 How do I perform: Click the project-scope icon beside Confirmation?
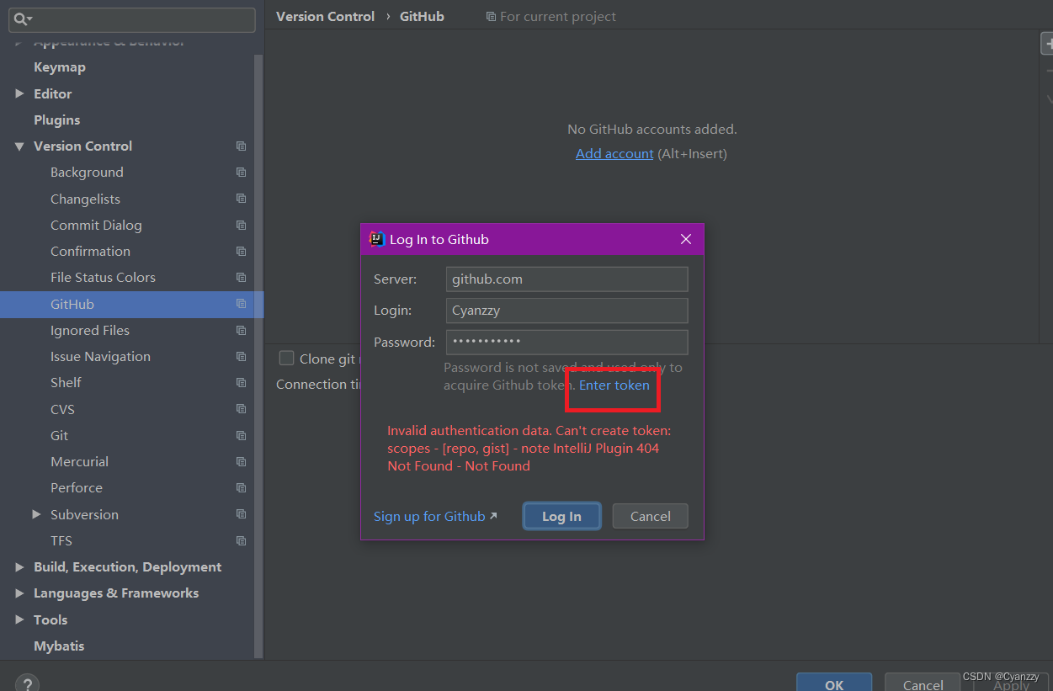point(241,252)
